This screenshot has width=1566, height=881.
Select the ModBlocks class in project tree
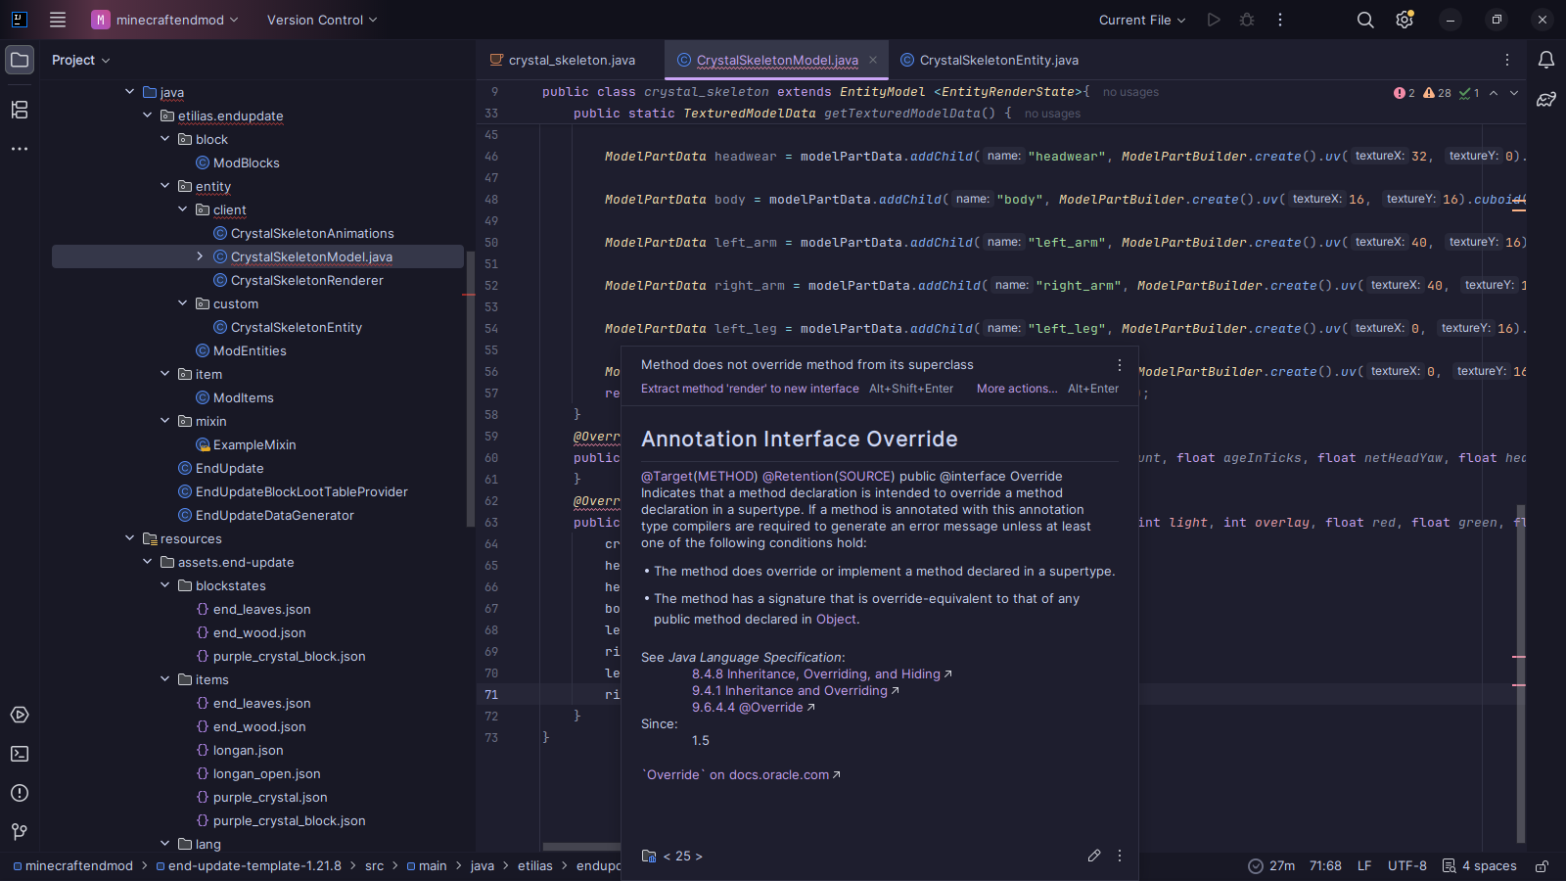(x=246, y=162)
